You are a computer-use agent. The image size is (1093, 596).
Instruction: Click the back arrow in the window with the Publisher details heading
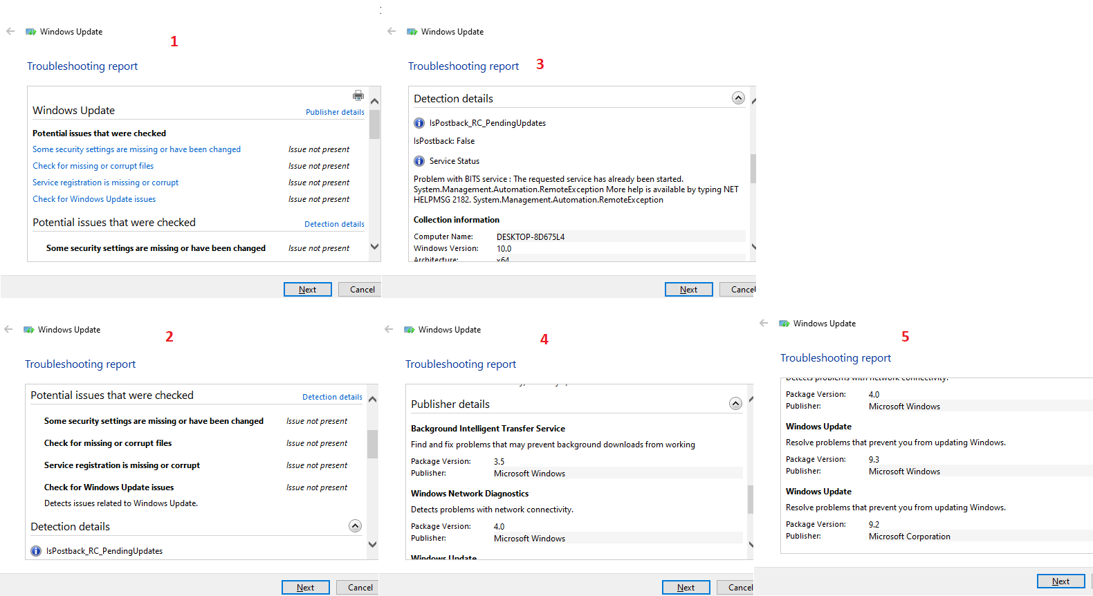[389, 329]
